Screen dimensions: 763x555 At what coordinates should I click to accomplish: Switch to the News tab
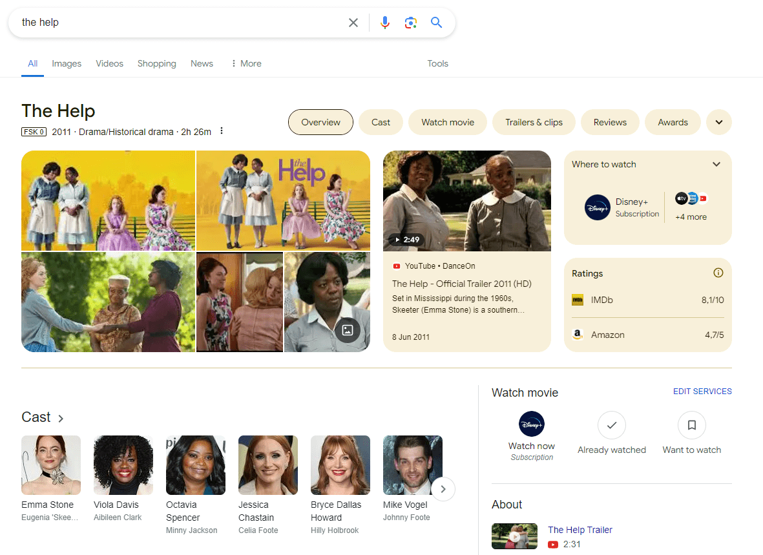(202, 63)
